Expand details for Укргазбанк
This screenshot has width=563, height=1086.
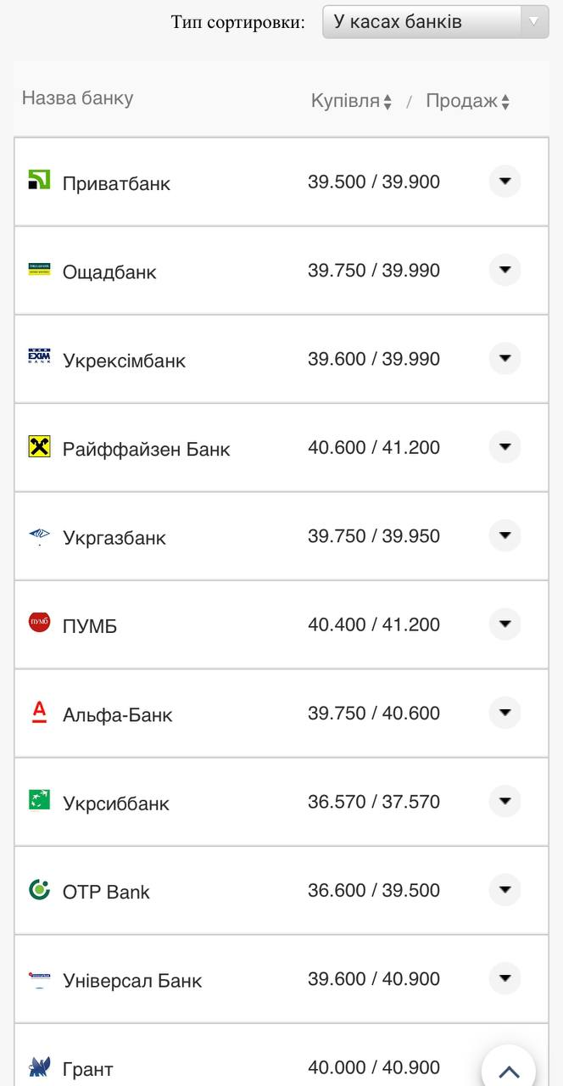click(x=504, y=535)
